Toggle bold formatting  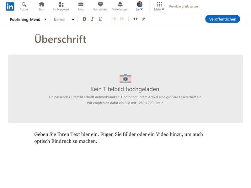[x=84, y=19]
